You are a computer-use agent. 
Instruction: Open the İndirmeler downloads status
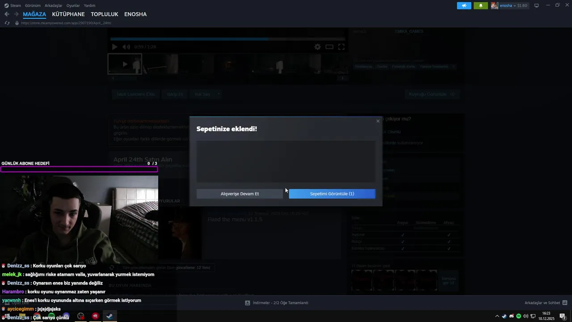pos(277,303)
